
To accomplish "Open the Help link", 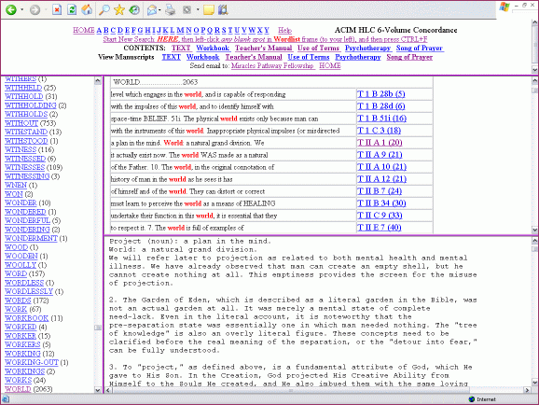I will [x=284, y=30].
